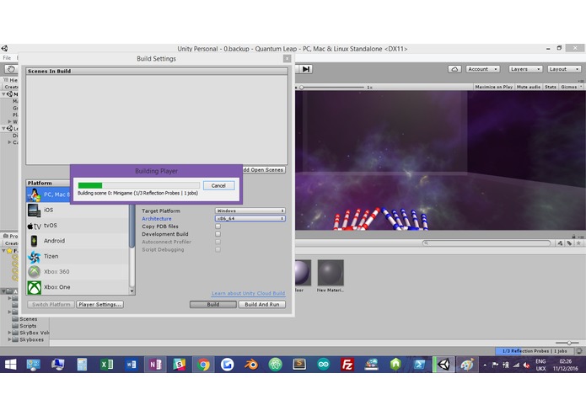
Task: Toggle Mute audio in Game view
Action: tap(529, 87)
